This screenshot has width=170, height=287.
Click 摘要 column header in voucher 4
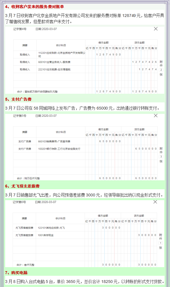coord(25,45)
